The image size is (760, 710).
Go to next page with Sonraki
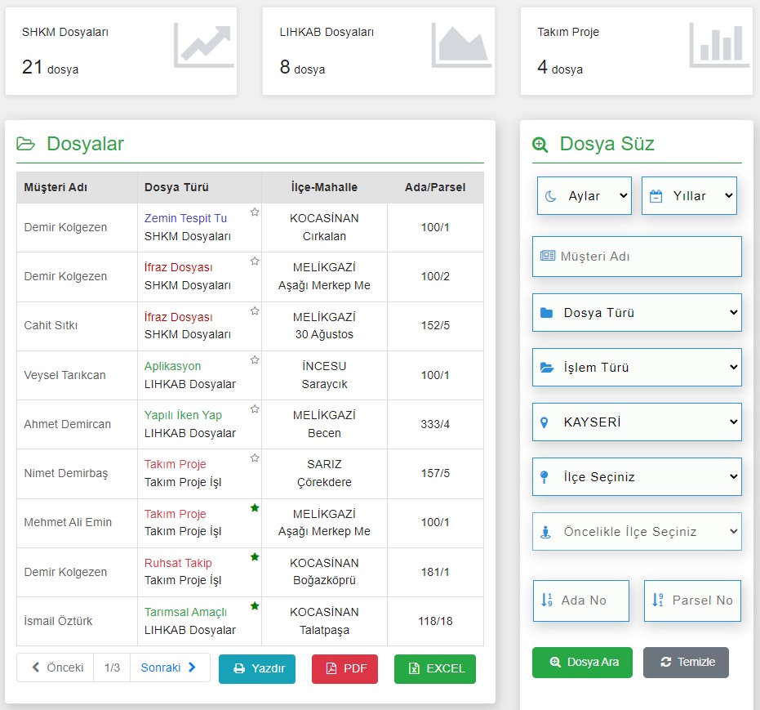[x=169, y=668]
